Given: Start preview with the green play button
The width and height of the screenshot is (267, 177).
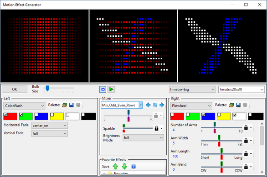Looking at the screenshot, I should click(111, 89).
